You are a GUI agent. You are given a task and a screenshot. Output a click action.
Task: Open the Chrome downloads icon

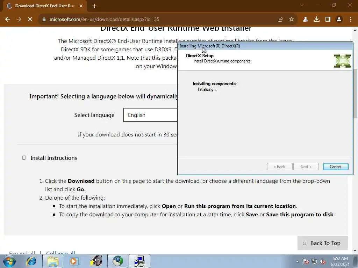click(317, 20)
